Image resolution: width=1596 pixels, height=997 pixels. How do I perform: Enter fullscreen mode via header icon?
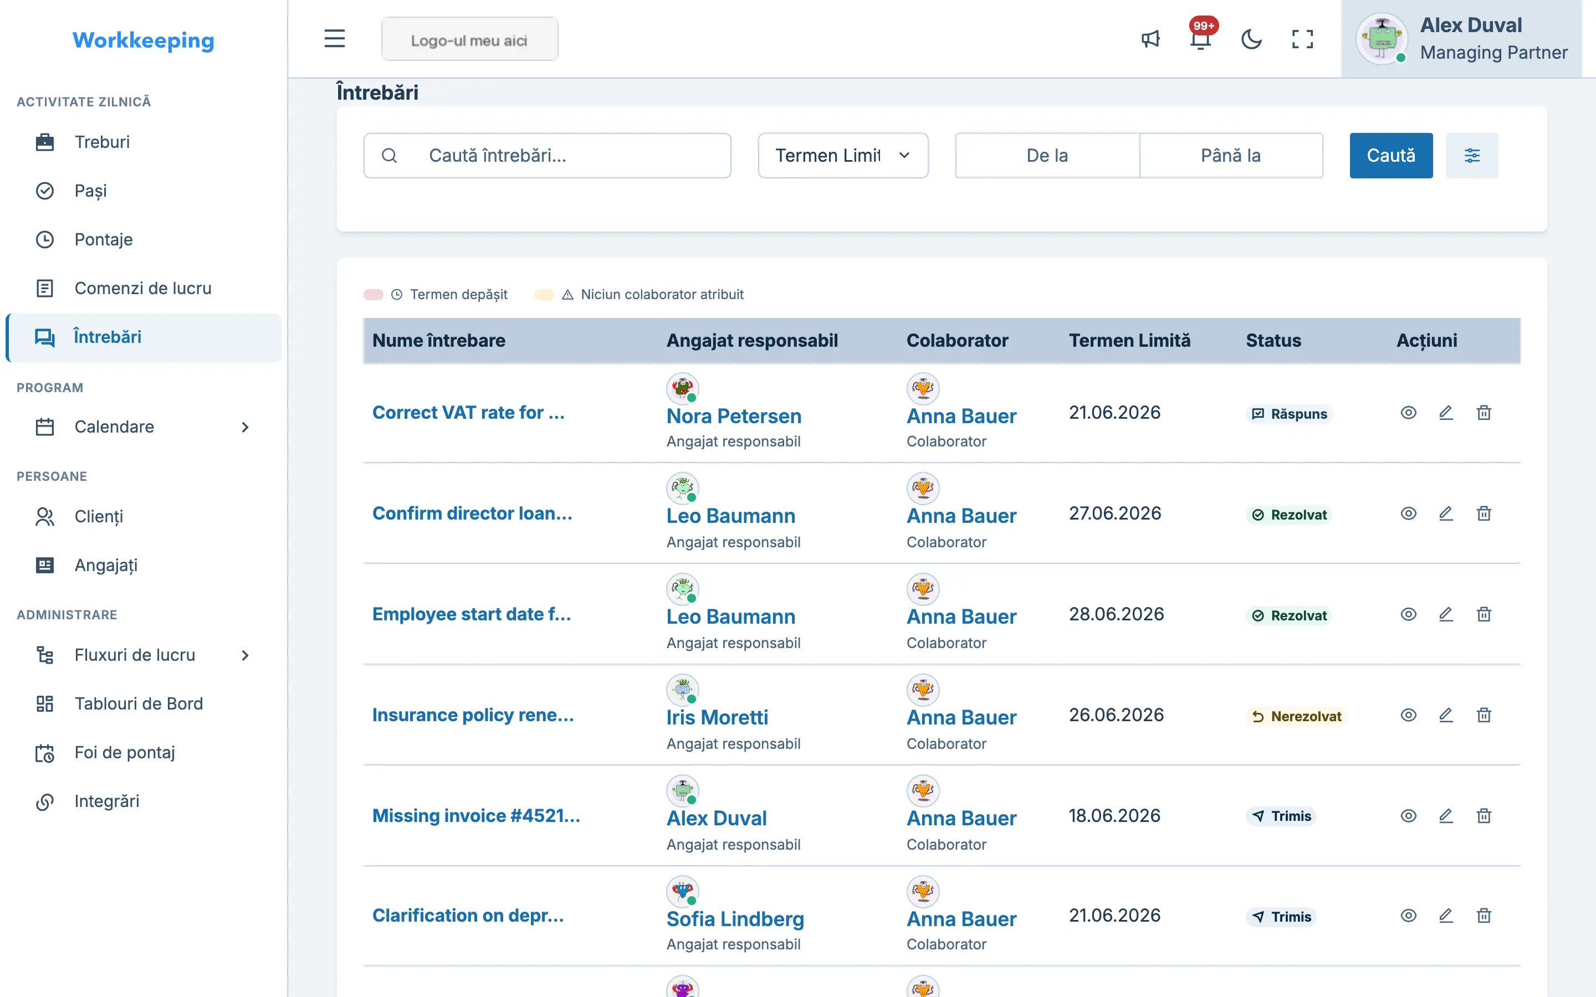[x=1302, y=39]
